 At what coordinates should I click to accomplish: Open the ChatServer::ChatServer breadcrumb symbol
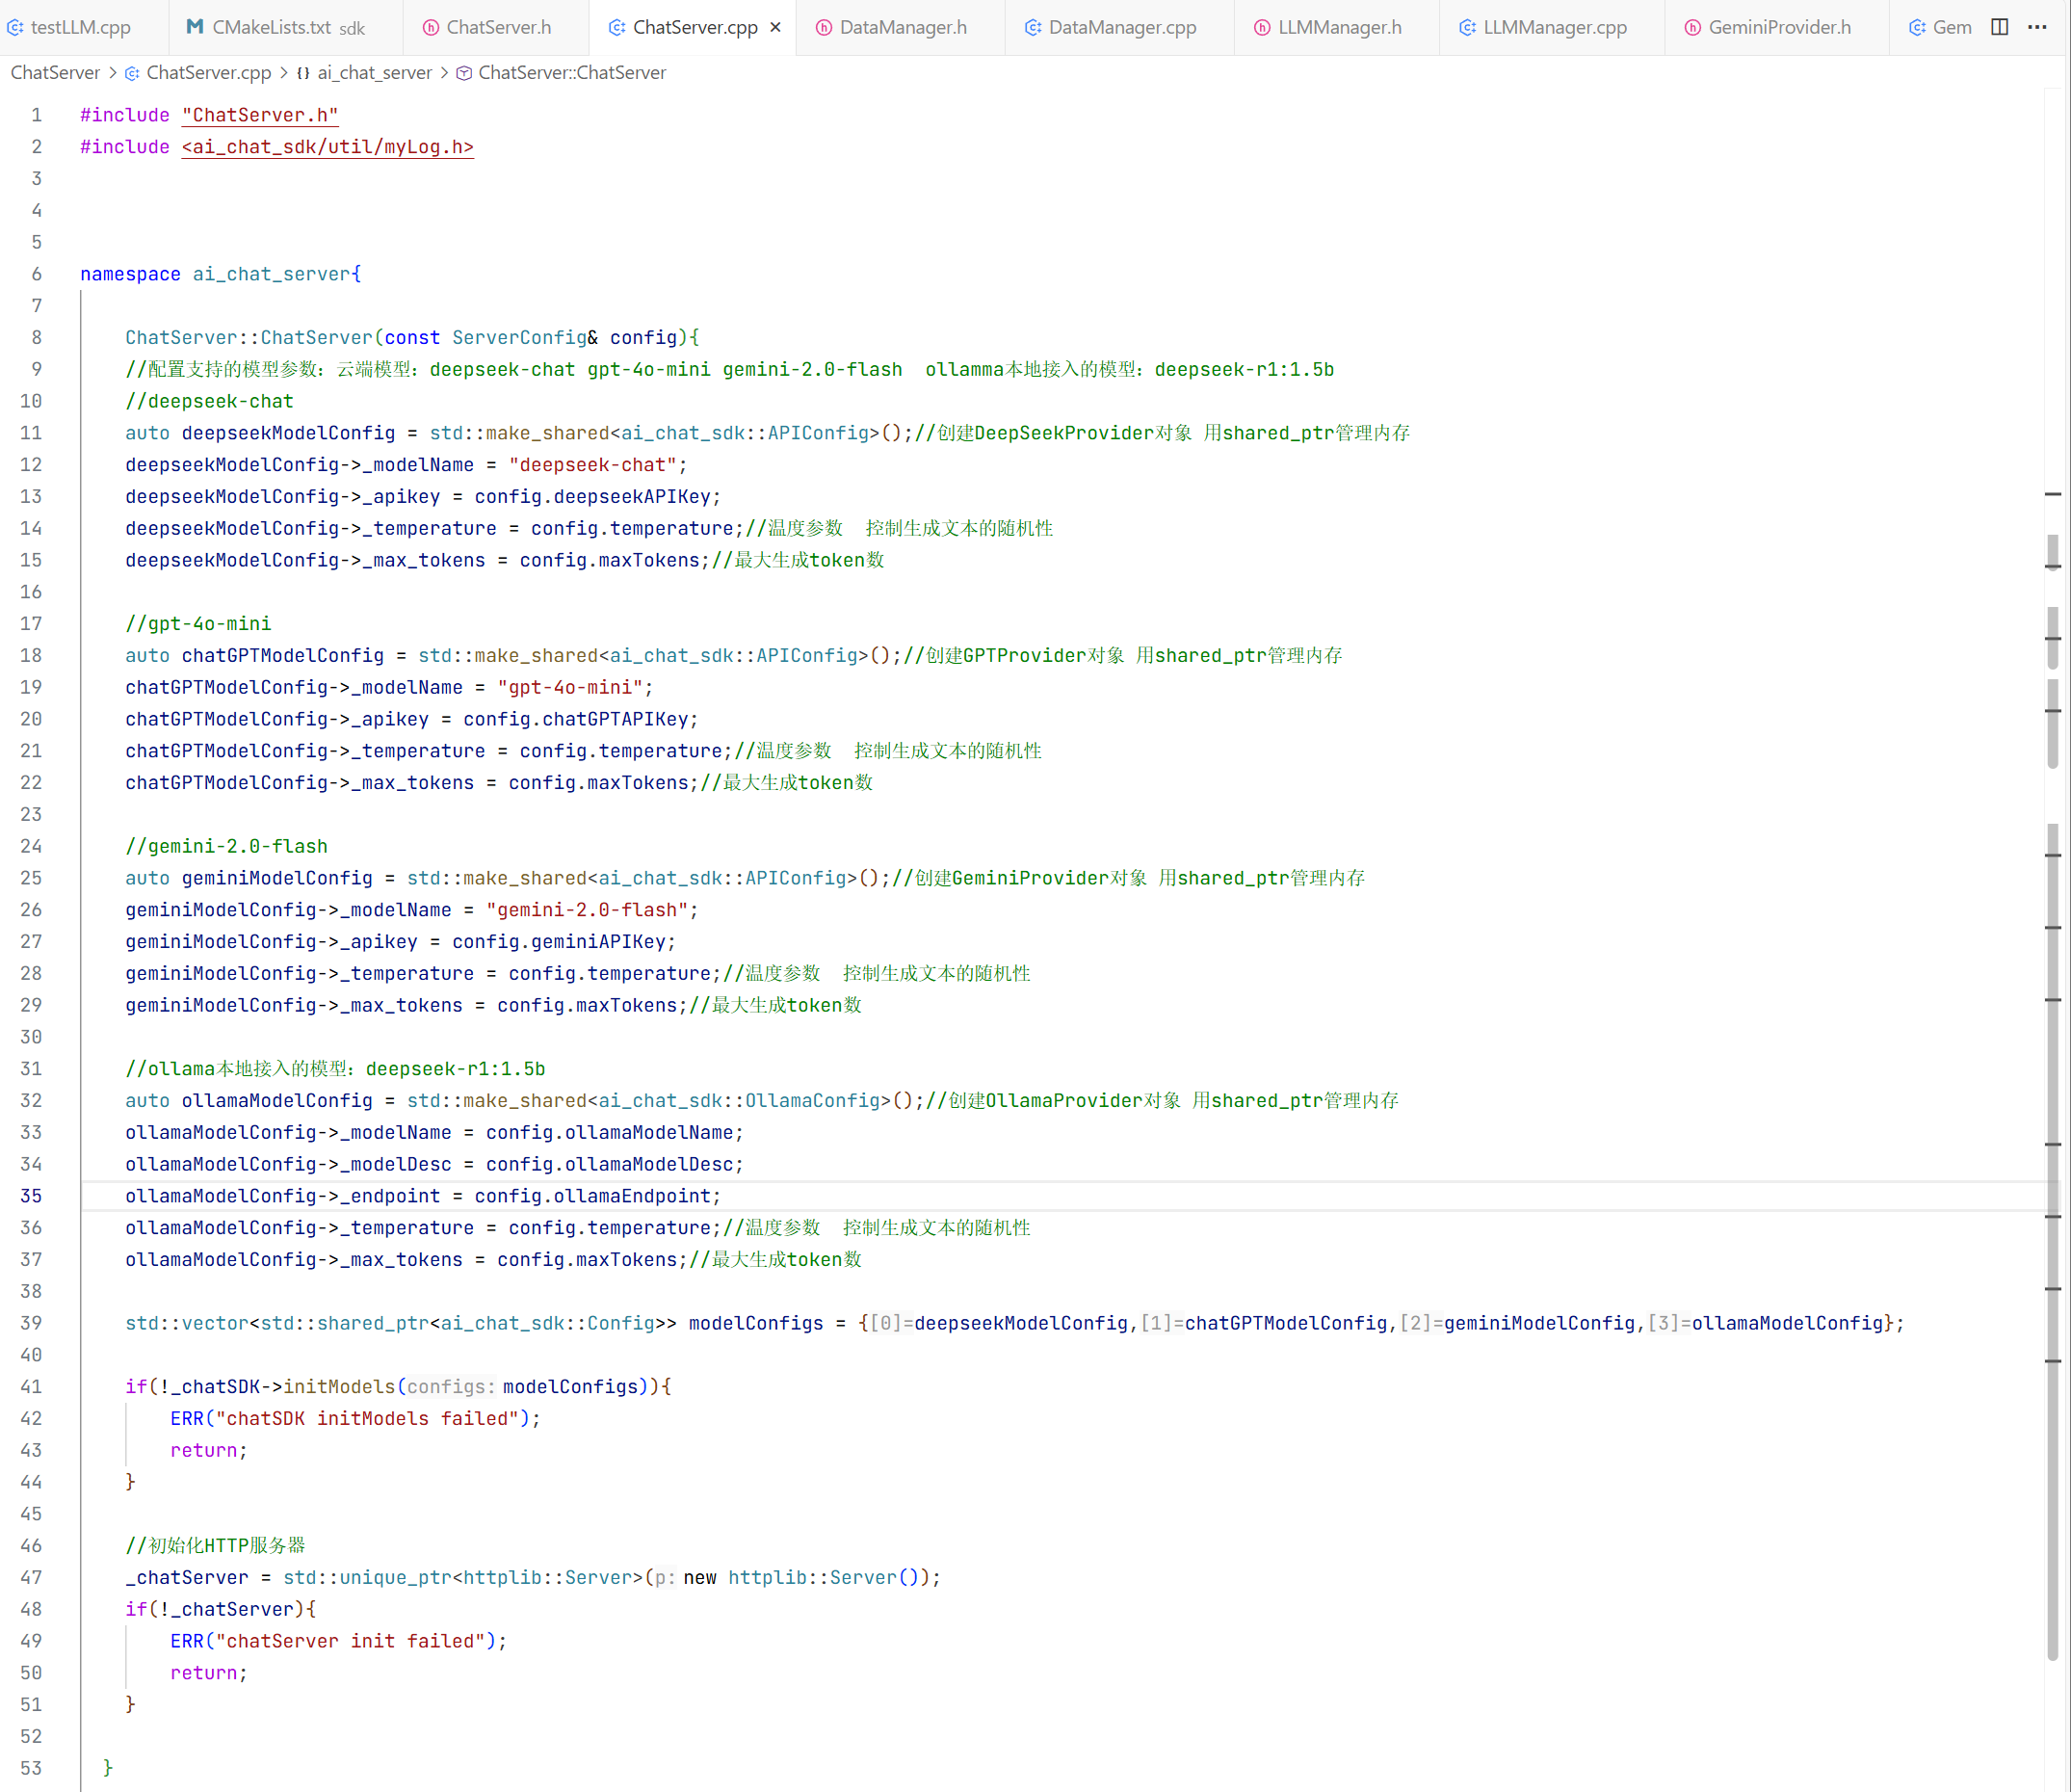(571, 72)
